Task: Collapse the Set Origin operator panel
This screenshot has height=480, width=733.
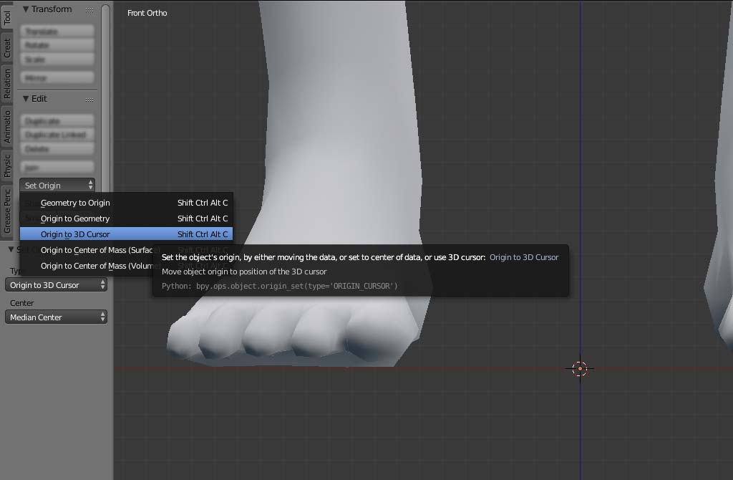Action: coord(11,249)
